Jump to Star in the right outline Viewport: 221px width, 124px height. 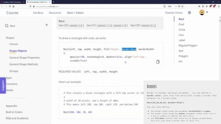181,51
